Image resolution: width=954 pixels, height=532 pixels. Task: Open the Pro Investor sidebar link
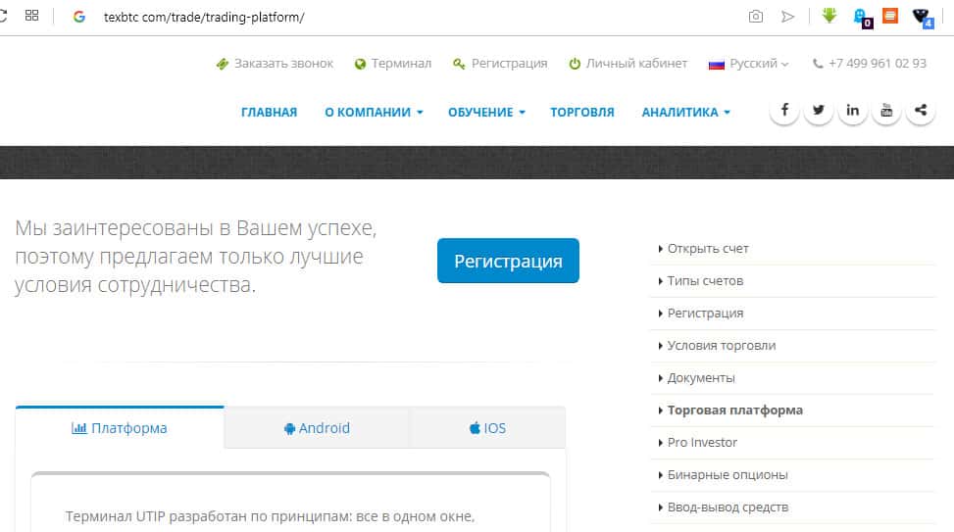[x=702, y=443]
